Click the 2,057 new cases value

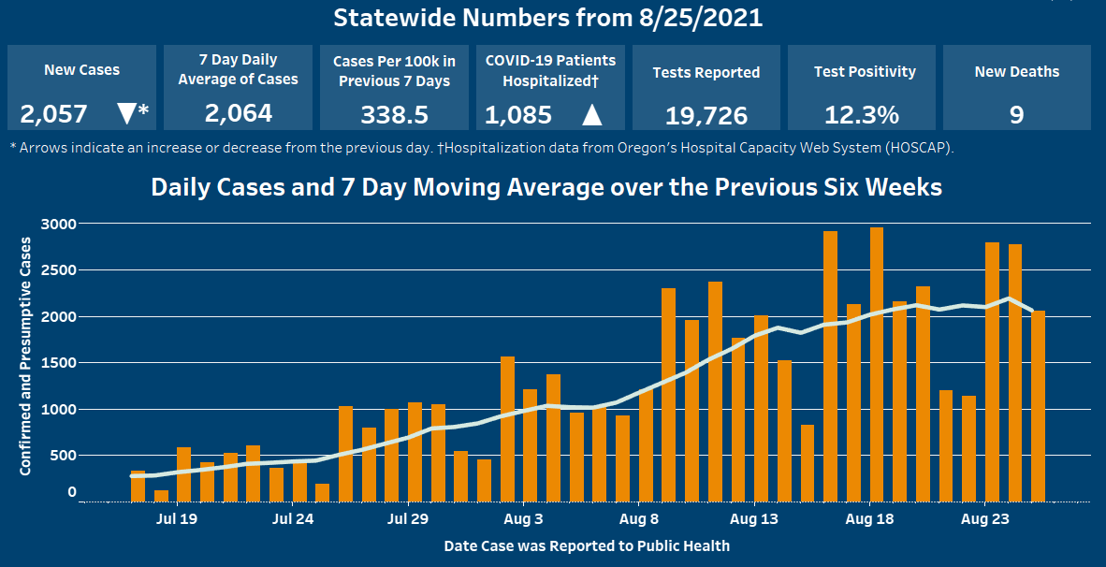[53, 113]
